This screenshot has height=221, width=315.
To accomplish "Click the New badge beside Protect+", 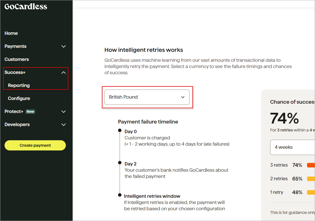I will pos(30,112).
